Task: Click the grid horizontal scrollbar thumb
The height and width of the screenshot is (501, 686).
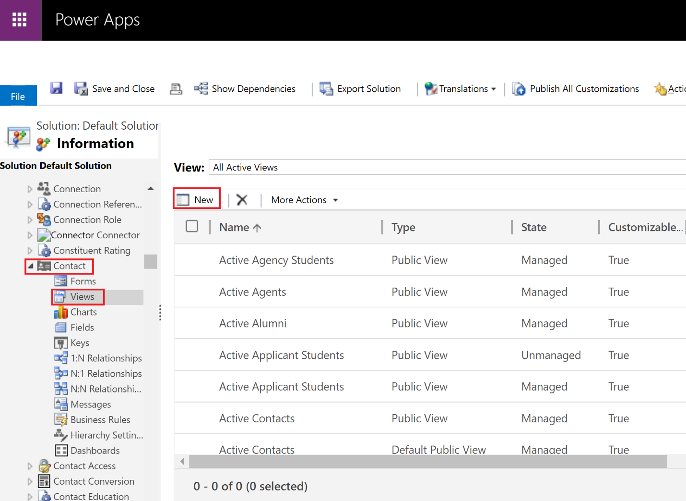Action: 428,462
